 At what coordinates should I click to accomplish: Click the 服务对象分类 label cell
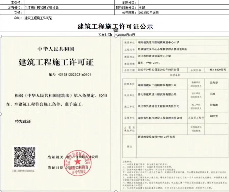126,7
